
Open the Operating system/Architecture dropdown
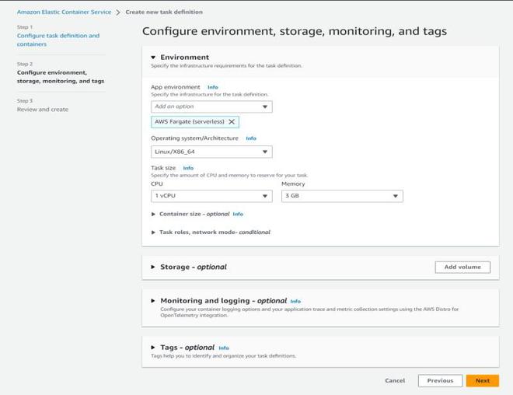[x=211, y=152]
